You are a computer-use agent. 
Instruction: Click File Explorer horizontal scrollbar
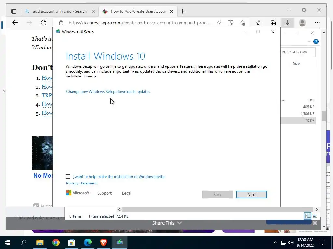click(x=218, y=210)
